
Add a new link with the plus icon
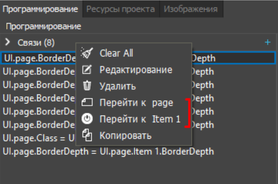(268, 43)
